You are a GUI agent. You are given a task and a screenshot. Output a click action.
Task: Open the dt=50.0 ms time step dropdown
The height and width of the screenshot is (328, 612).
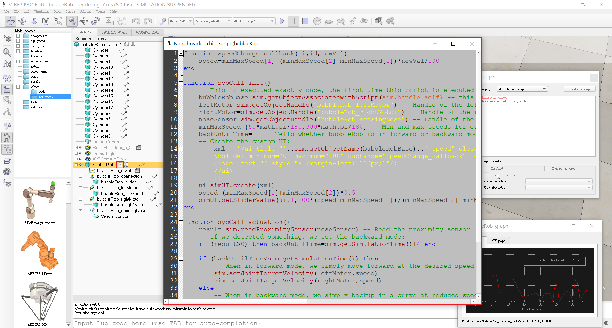click(254, 21)
